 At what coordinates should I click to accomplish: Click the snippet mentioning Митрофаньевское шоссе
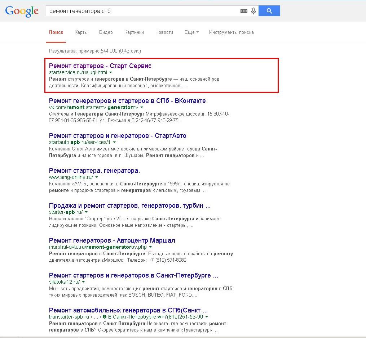(139, 117)
